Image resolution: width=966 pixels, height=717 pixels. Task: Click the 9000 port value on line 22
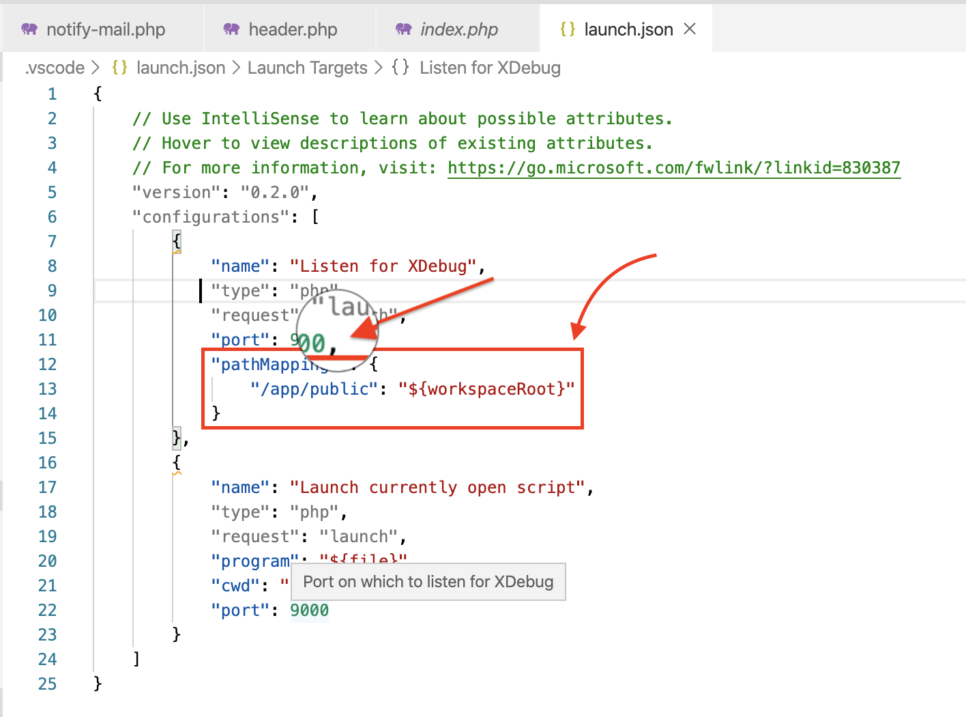pyautogui.click(x=310, y=610)
